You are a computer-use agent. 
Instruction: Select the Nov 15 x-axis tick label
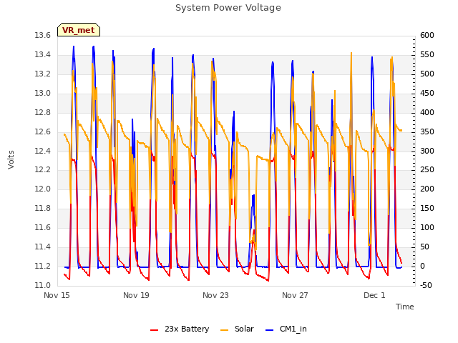click(57, 295)
